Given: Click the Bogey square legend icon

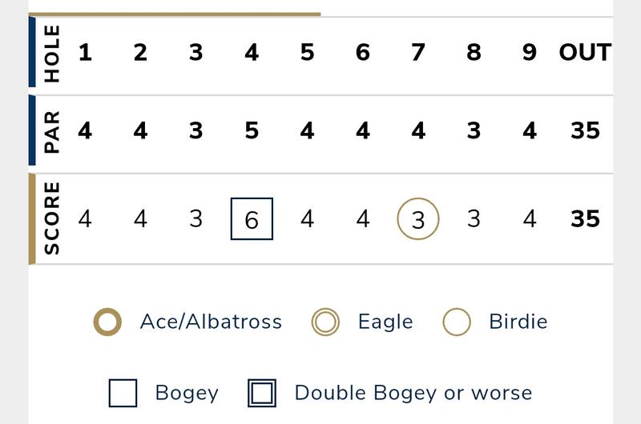Looking at the screenshot, I should [123, 393].
